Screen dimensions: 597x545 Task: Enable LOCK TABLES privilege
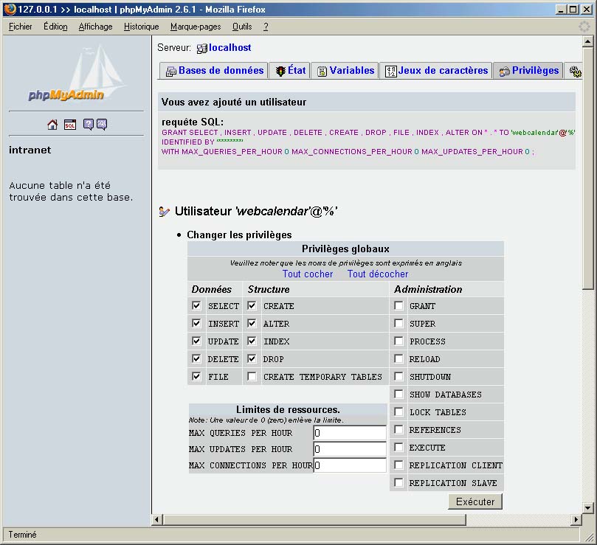[x=398, y=412]
